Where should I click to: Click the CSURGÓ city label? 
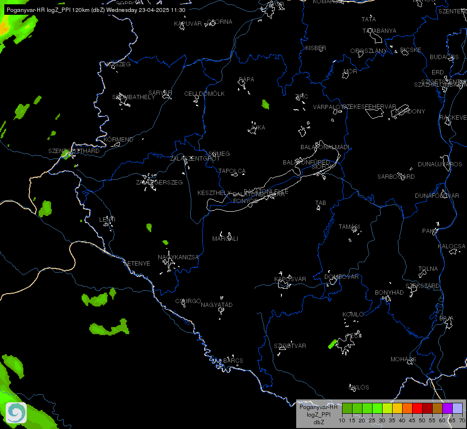[x=188, y=301]
